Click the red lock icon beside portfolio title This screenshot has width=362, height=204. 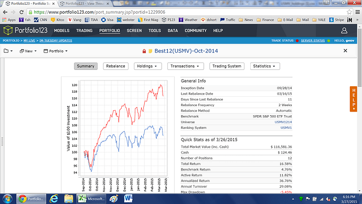(144, 51)
